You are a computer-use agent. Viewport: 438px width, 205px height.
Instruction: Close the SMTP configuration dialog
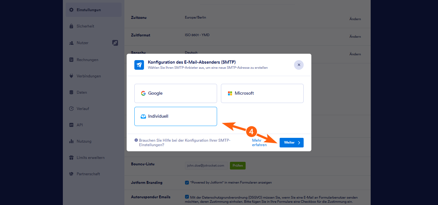299,65
